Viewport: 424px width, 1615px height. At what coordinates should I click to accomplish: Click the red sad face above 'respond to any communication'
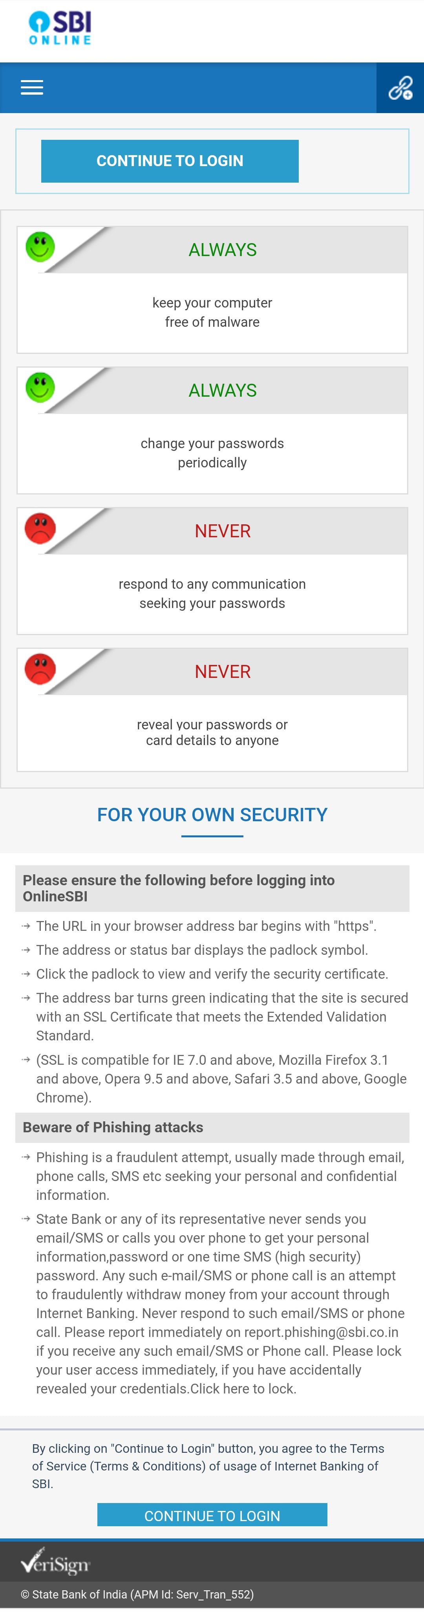pyautogui.click(x=40, y=528)
